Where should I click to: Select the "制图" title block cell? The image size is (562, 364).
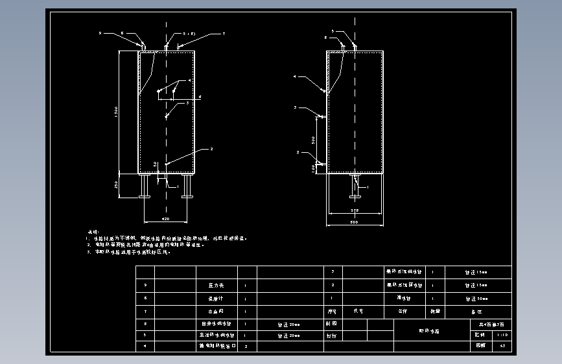[x=331, y=323]
